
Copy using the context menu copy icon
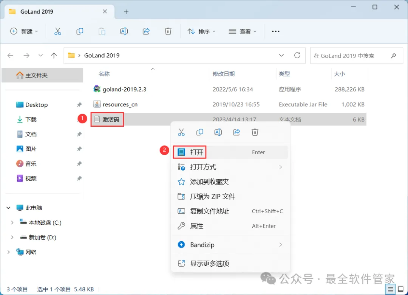199,132
